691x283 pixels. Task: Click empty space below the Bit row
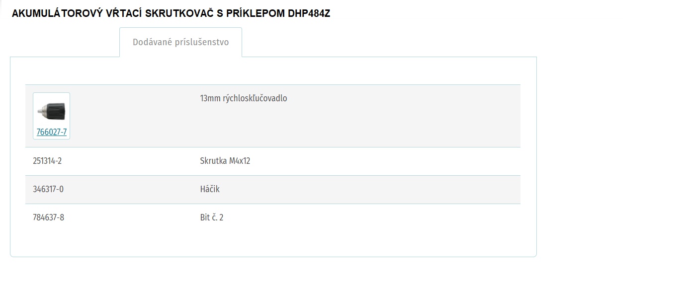[x=273, y=243]
